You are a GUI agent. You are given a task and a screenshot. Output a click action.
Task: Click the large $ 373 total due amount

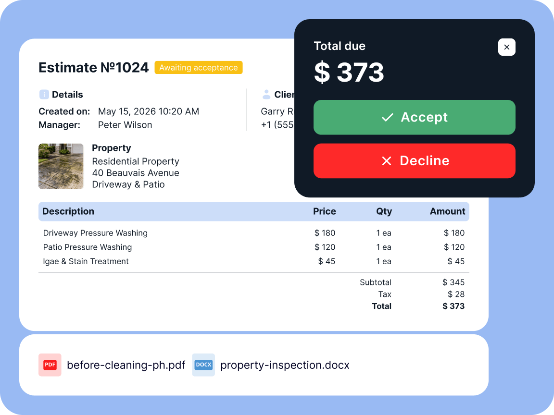click(349, 73)
